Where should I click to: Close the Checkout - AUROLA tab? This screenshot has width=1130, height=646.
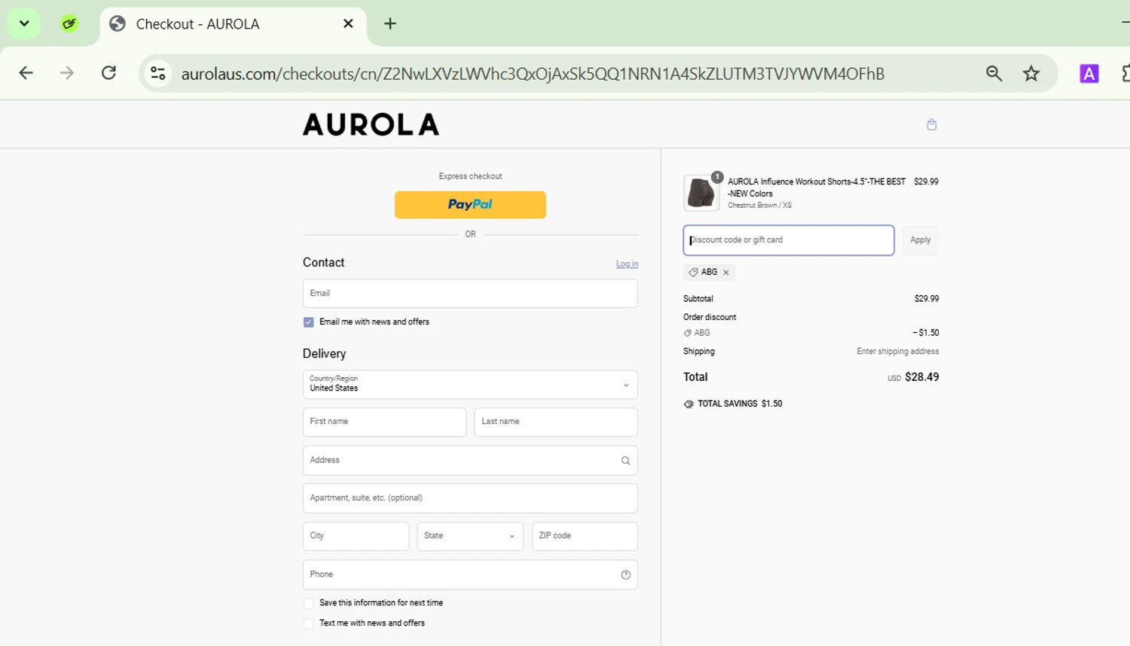pos(348,24)
